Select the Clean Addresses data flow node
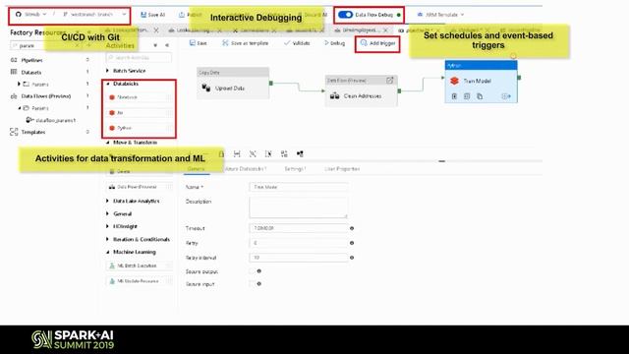Screen dimensions: 629x354 (x=362, y=91)
